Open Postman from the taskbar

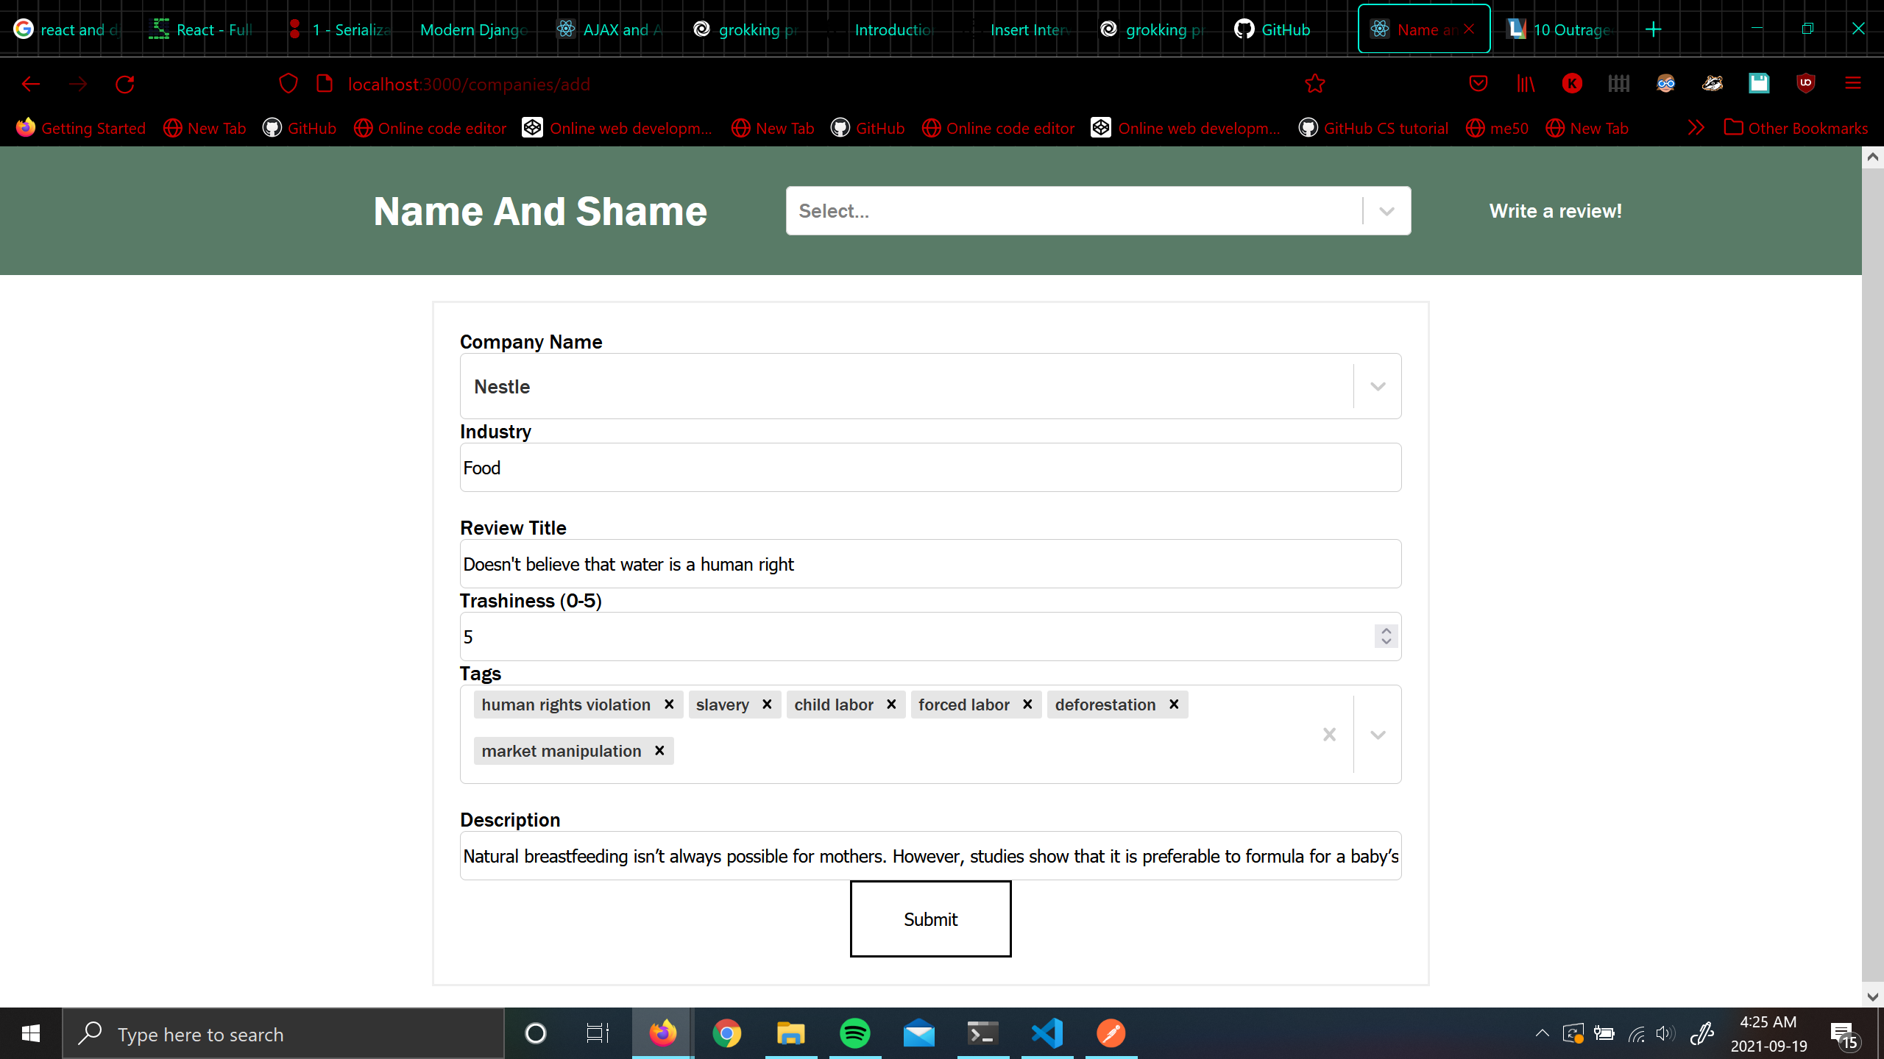coord(1111,1033)
